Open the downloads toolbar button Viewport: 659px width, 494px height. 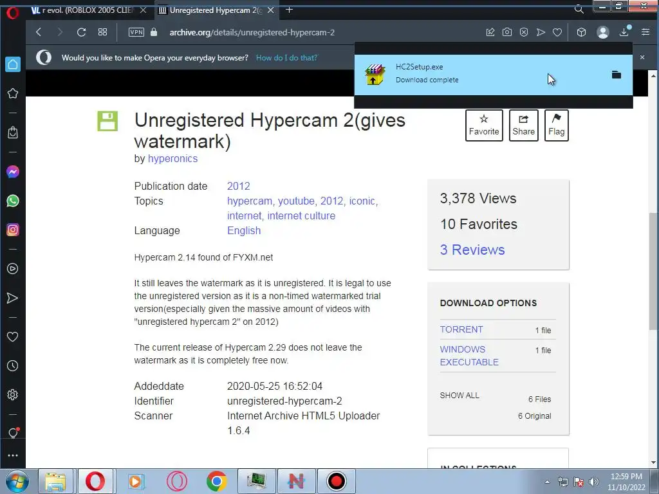point(624,32)
